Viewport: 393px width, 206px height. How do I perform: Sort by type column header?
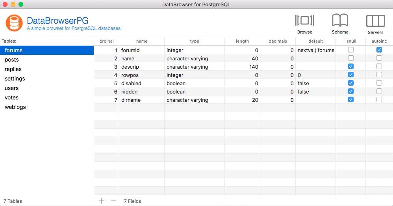[x=195, y=41]
